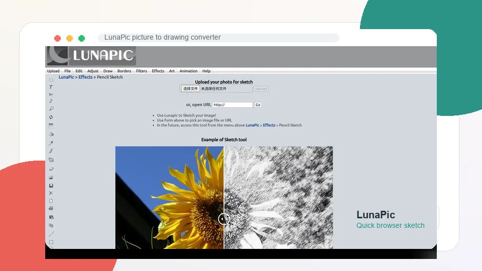Image resolution: width=482 pixels, height=271 pixels.
Task: Select the rectangle shape tool
Action: tap(51, 242)
